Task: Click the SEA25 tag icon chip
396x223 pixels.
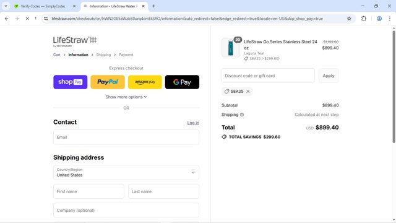Action: [x=237, y=92]
